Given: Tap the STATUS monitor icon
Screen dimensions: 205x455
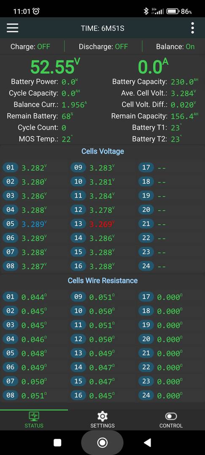Looking at the screenshot, I should point(34,416).
